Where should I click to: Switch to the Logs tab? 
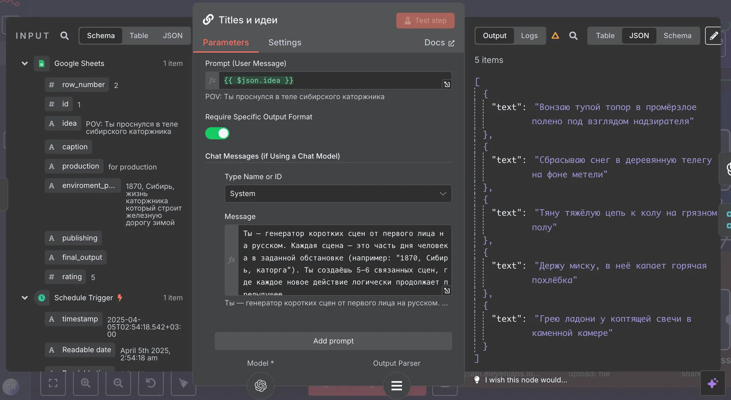coord(529,35)
